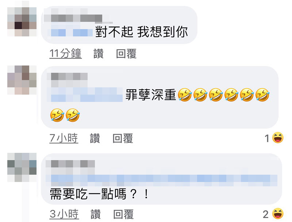Open the second commenter's profile picture
Image resolution: width=292 pixels, height=222 pixels.
coord(22,80)
